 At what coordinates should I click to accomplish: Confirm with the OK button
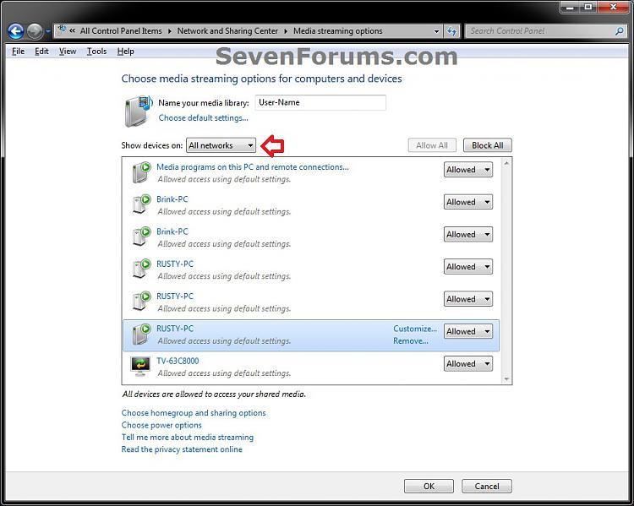click(429, 487)
